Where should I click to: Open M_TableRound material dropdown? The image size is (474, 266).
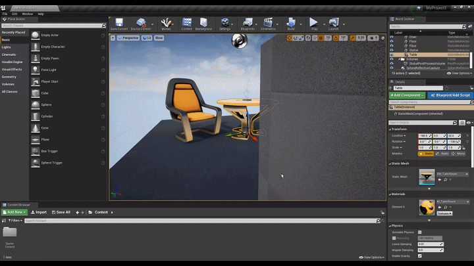click(452, 202)
